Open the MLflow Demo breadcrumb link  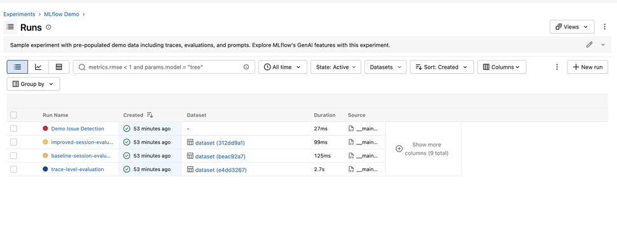[62, 14]
